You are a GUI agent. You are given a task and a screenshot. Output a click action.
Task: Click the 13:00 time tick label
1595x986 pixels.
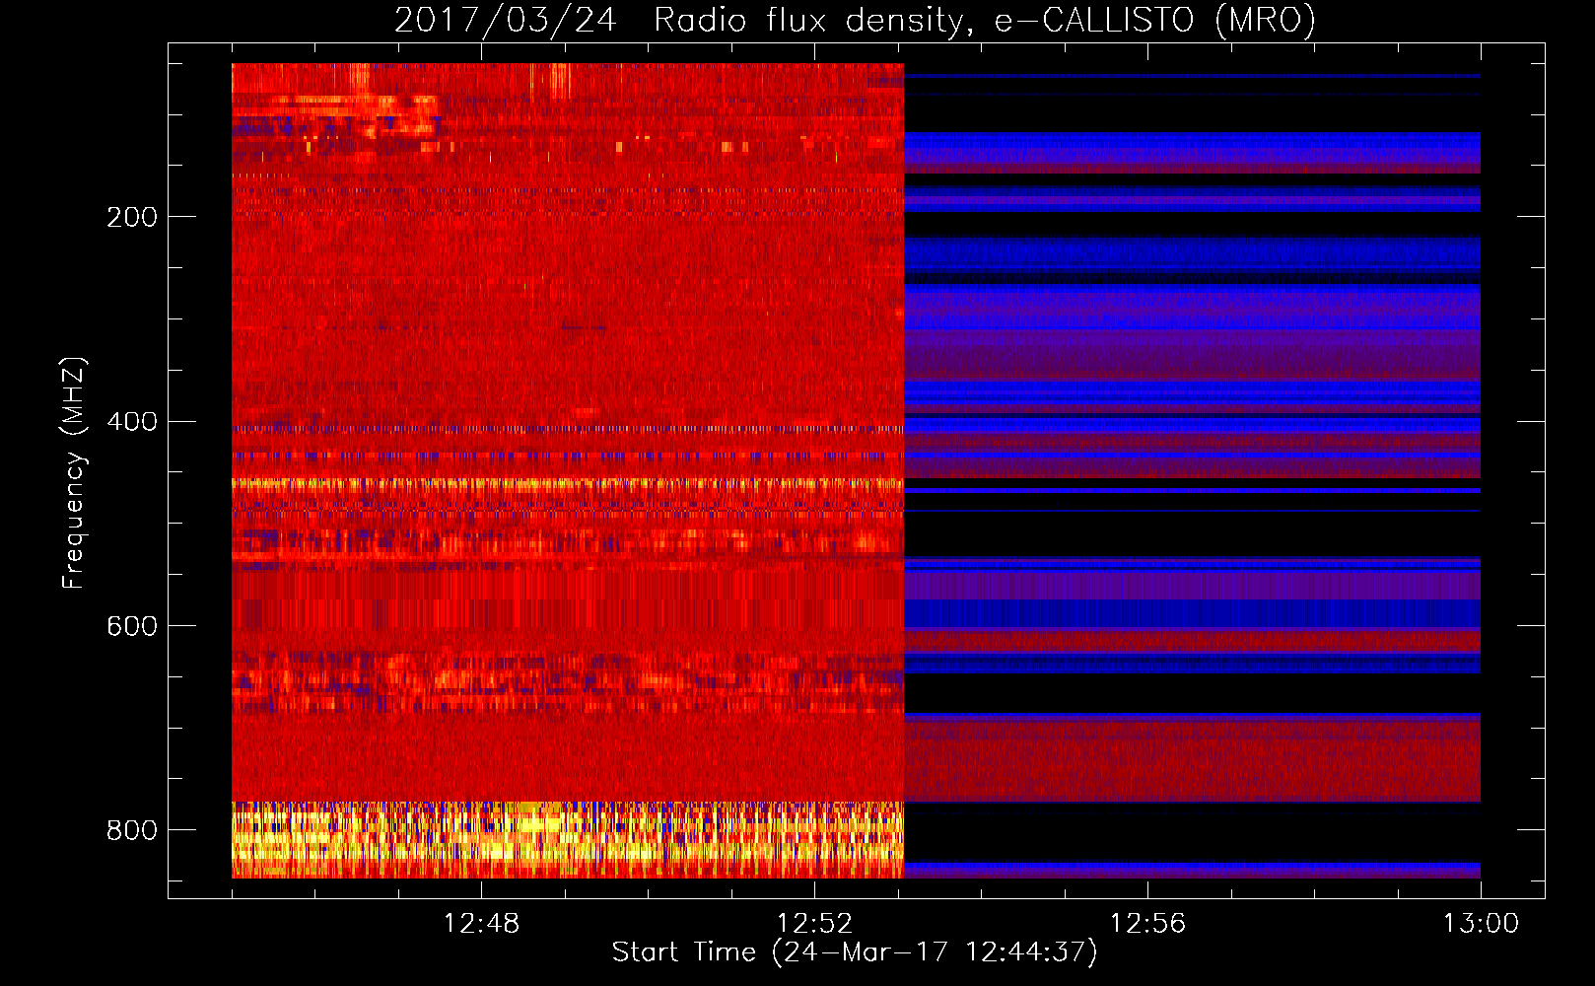coord(1481,924)
